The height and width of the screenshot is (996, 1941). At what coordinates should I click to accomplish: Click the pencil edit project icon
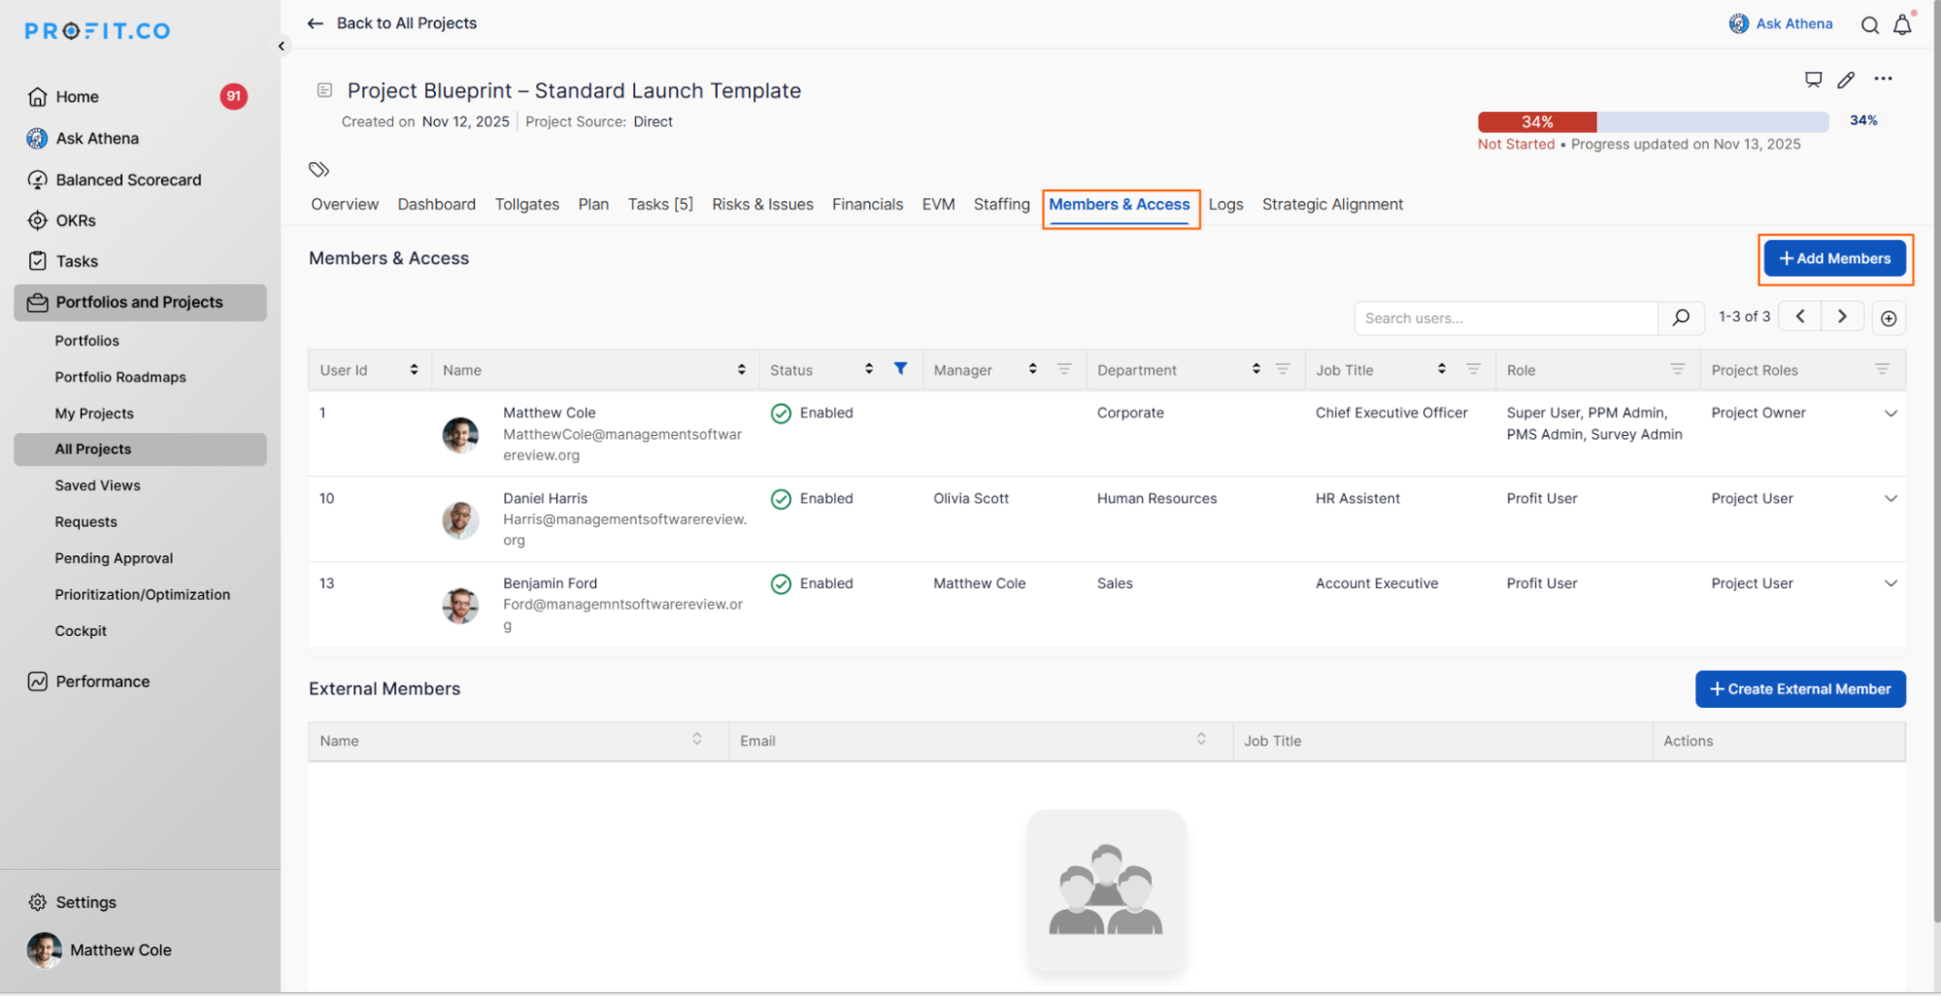pyautogui.click(x=1846, y=80)
